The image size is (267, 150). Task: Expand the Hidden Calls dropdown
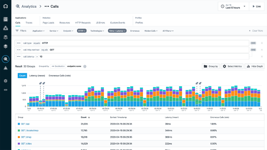(151, 31)
